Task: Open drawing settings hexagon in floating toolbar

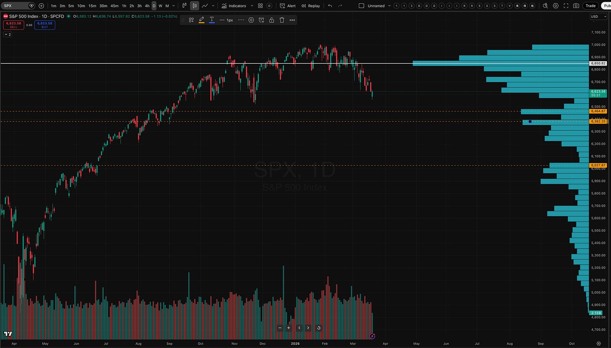Action: [x=251, y=20]
